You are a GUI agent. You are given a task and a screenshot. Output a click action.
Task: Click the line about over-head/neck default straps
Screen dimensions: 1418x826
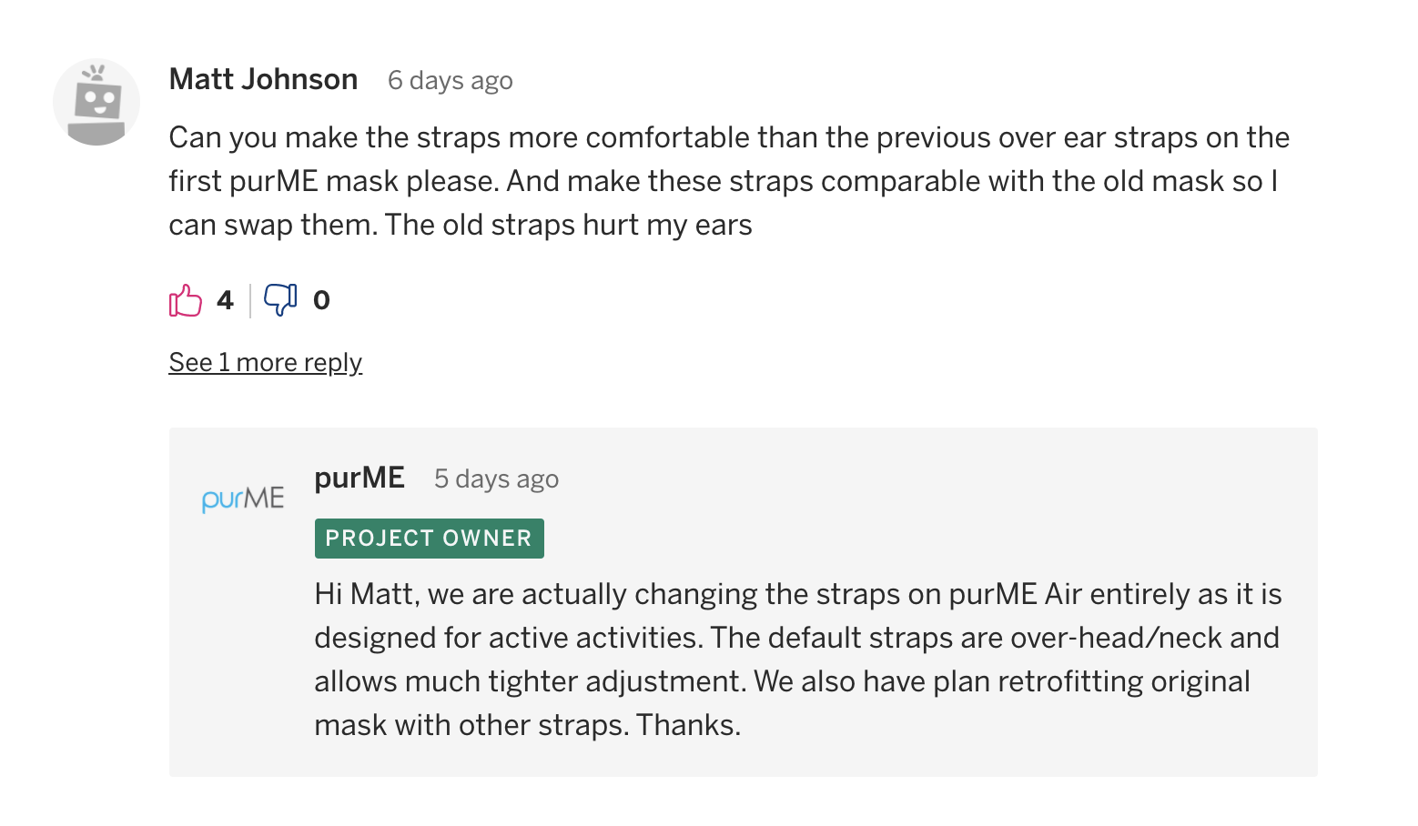tap(797, 638)
